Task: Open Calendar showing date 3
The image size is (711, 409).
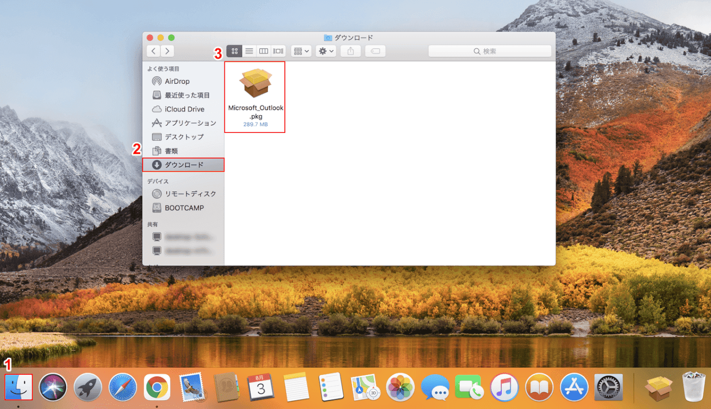Action: (x=261, y=387)
